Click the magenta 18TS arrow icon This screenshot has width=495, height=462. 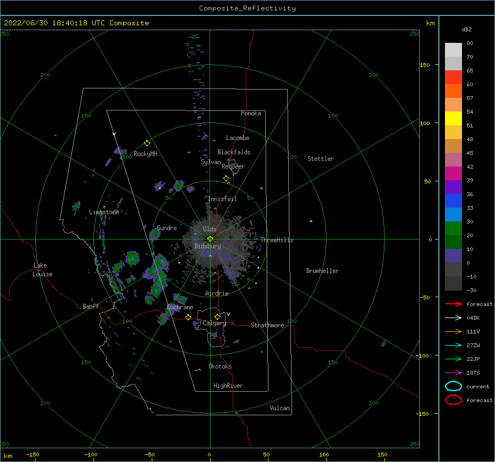click(453, 373)
